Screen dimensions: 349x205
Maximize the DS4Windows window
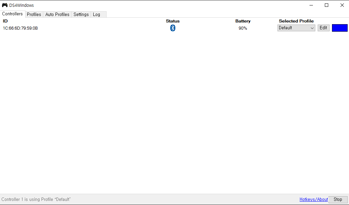(327, 5)
